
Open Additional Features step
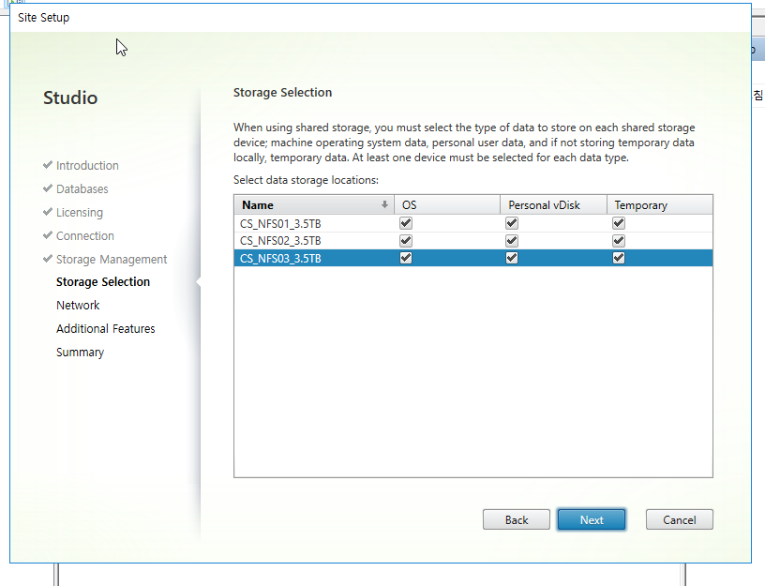point(105,329)
